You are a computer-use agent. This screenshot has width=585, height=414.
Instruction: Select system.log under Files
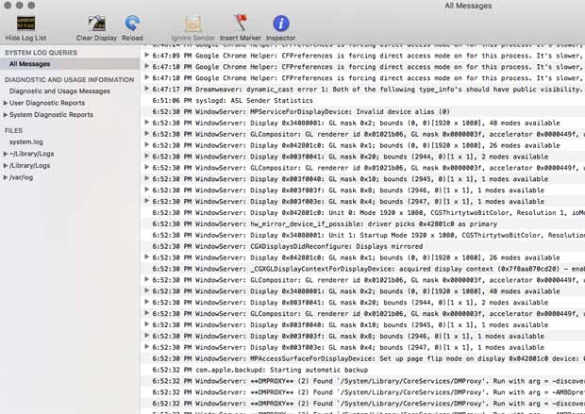pyautogui.click(x=26, y=141)
